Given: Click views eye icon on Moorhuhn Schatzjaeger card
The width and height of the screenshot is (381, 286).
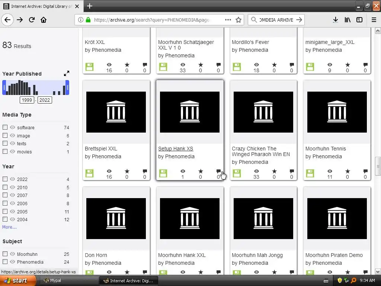Looking at the screenshot, I should click(x=183, y=65).
